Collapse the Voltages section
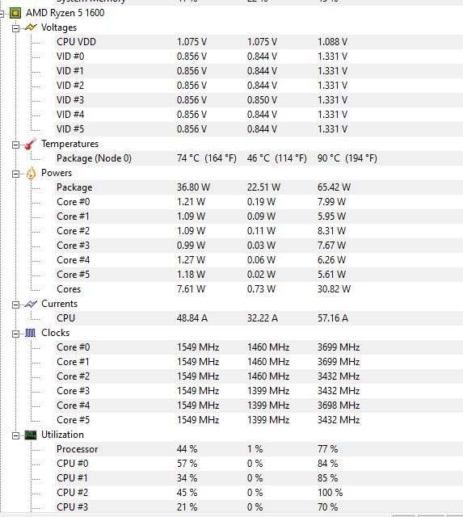This screenshot has height=517, width=463. (x=15, y=29)
